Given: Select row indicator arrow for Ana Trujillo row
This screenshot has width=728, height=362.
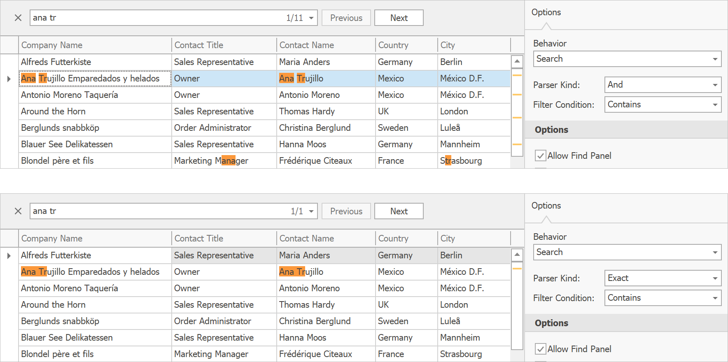Looking at the screenshot, I should click(x=9, y=79).
